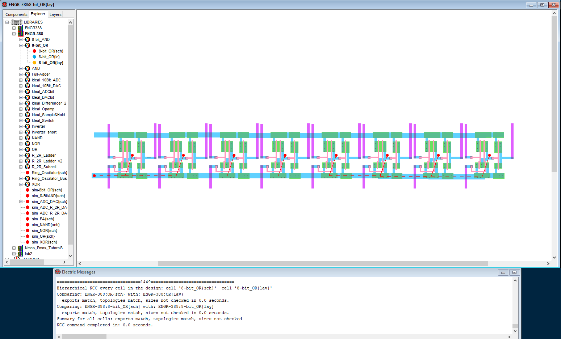Expand the 8-bit_AND cell group
This screenshot has height=339, width=561.
21,39
